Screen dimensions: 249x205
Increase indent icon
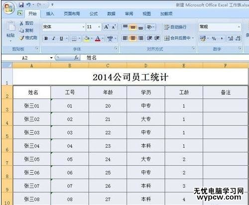click(x=157, y=38)
